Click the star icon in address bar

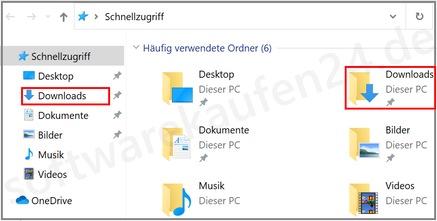click(x=83, y=17)
